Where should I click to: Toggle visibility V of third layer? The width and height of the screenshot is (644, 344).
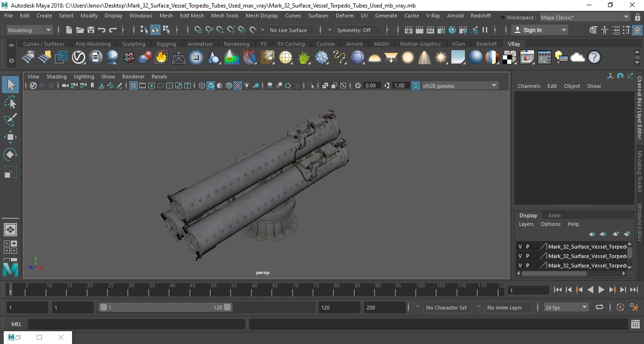point(520,266)
